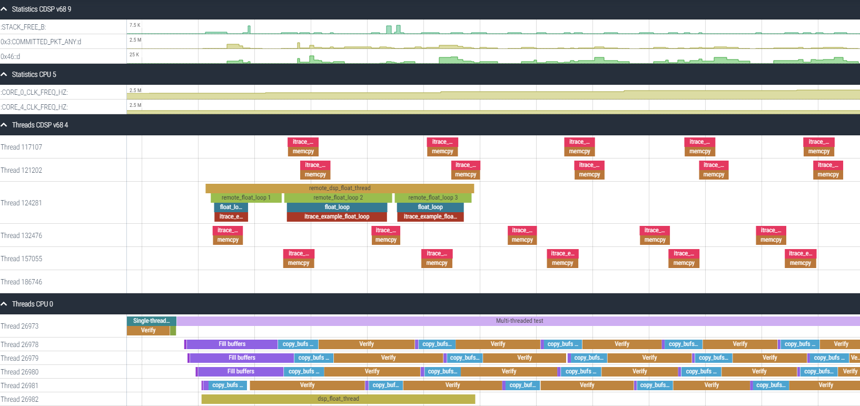Click the Thread 121202 label

(x=21, y=170)
